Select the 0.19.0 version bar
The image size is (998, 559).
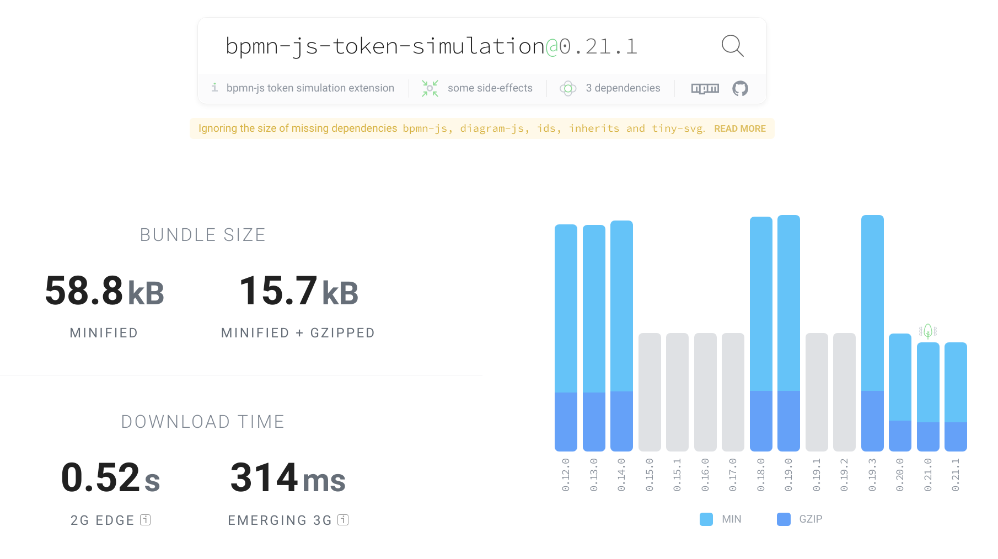tap(788, 333)
